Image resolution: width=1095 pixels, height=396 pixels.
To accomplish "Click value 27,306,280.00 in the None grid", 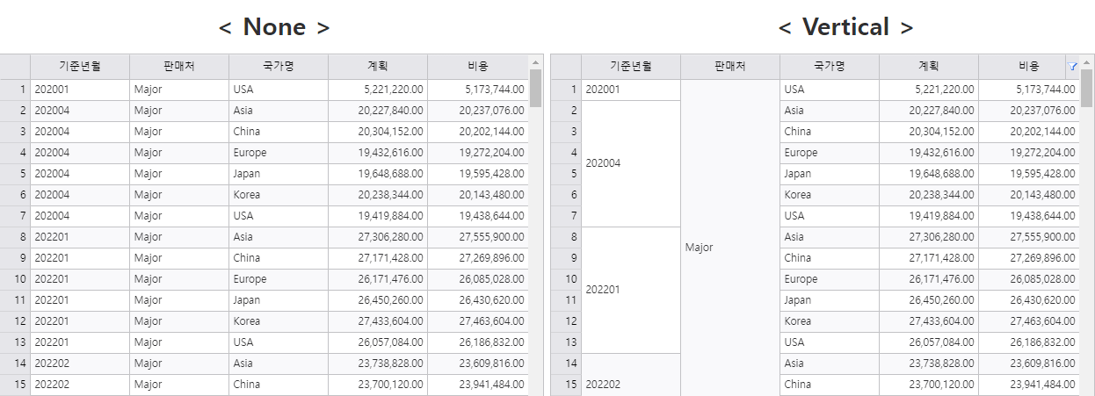I will point(378,237).
